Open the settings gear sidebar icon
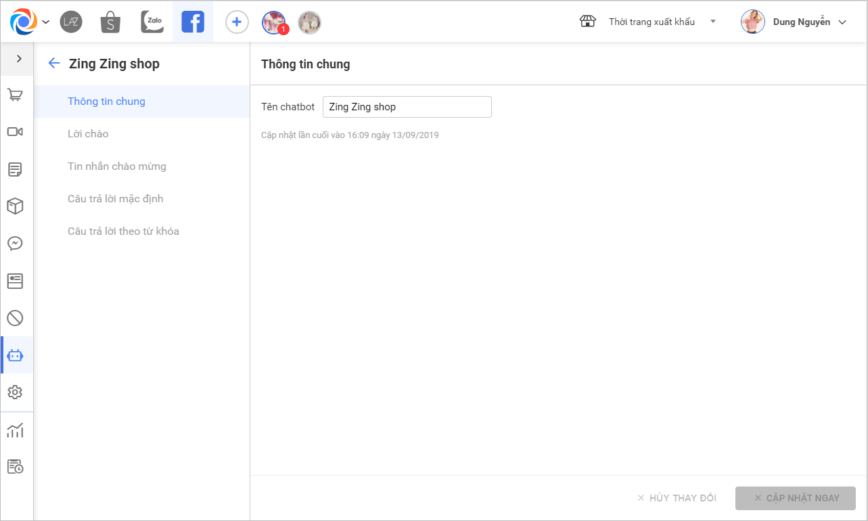 coord(16,392)
